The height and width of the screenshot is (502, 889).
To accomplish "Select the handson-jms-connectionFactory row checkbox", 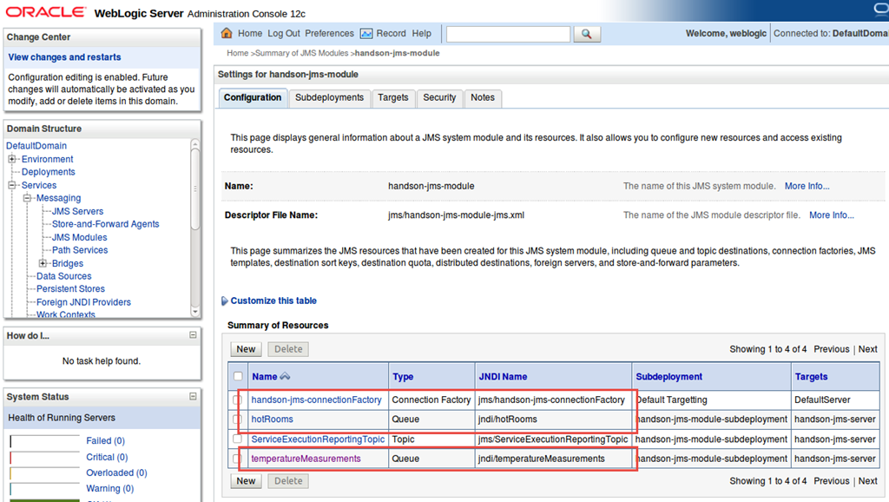I will (x=238, y=400).
